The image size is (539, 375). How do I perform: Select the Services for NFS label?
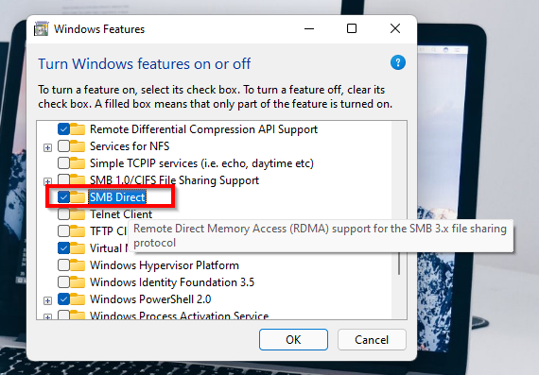tap(130, 146)
